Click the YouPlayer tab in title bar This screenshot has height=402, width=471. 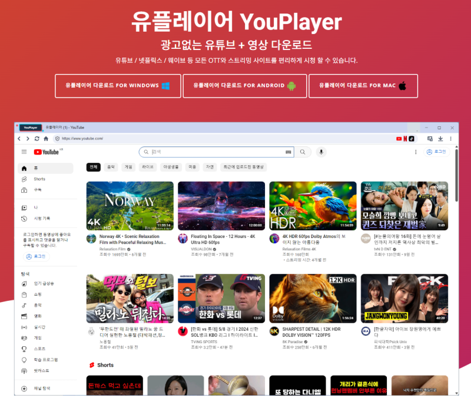31,128
